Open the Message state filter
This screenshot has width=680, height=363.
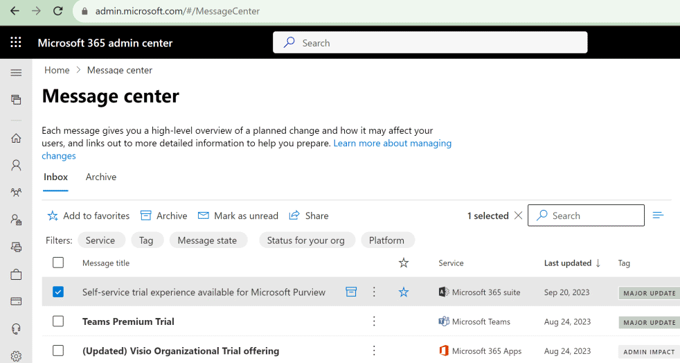point(208,240)
